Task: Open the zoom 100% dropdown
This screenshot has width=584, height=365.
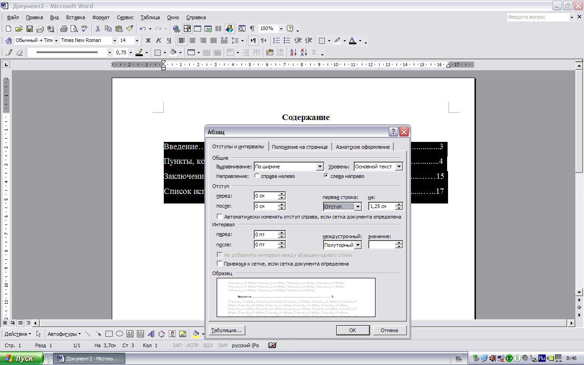Action: (281, 28)
